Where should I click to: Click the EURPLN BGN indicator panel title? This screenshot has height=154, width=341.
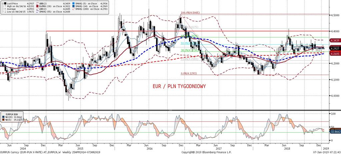click(12, 114)
